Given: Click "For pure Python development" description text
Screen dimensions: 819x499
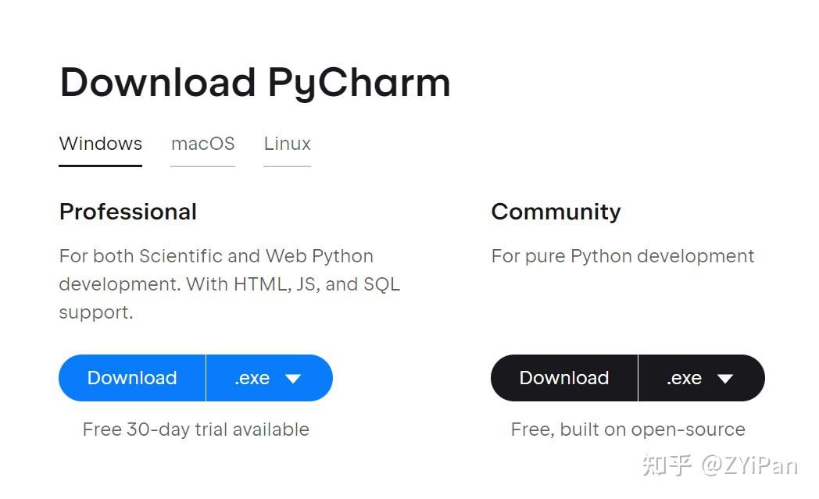Looking at the screenshot, I should click(x=622, y=256).
